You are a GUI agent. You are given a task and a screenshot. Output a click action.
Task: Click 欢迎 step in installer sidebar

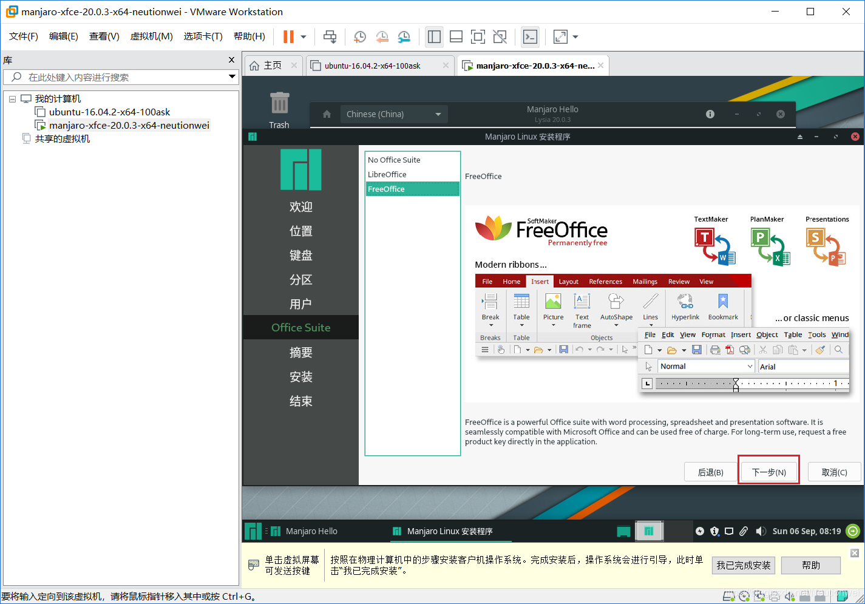point(301,206)
